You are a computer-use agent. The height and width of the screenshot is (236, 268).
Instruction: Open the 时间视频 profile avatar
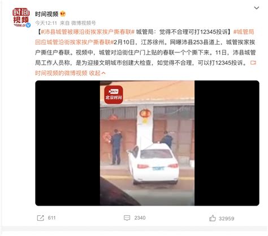(x=21, y=17)
